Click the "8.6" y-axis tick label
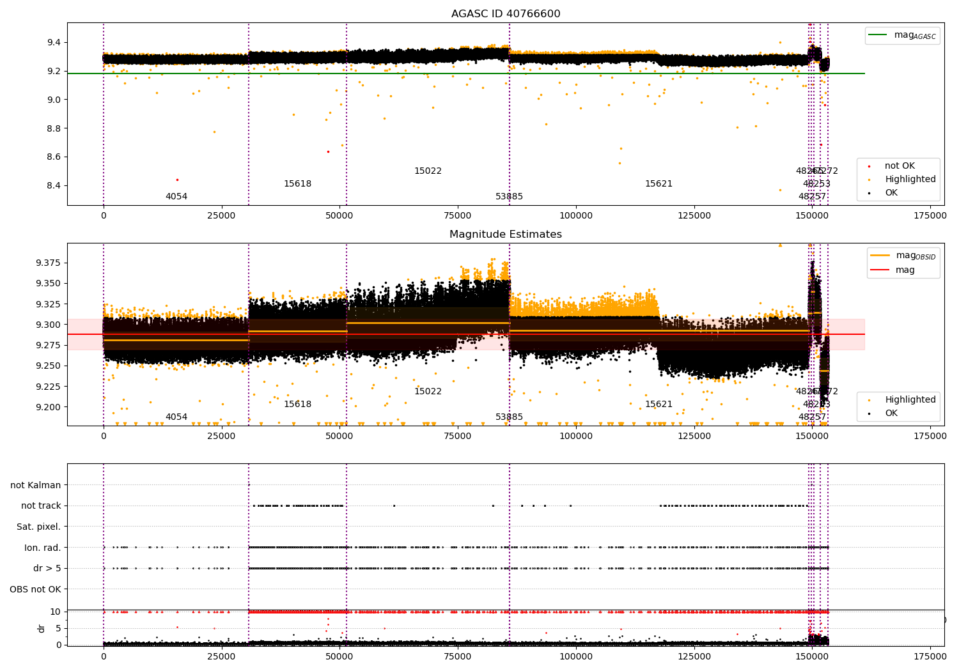Viewport: 959px width, 671px height. 54,157
